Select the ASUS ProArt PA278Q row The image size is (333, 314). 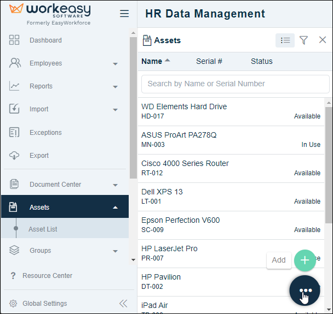point(231,140)
